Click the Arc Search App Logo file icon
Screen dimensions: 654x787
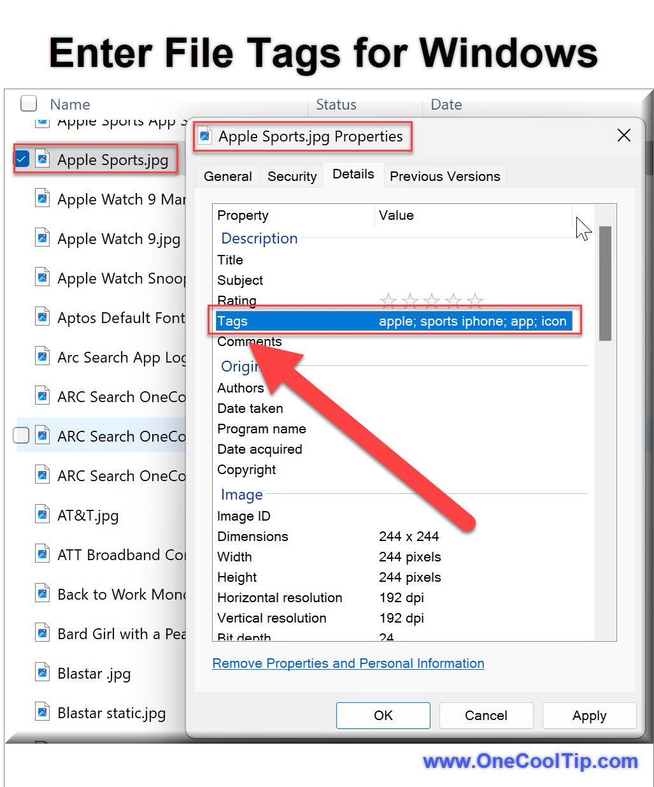[42, 356]
